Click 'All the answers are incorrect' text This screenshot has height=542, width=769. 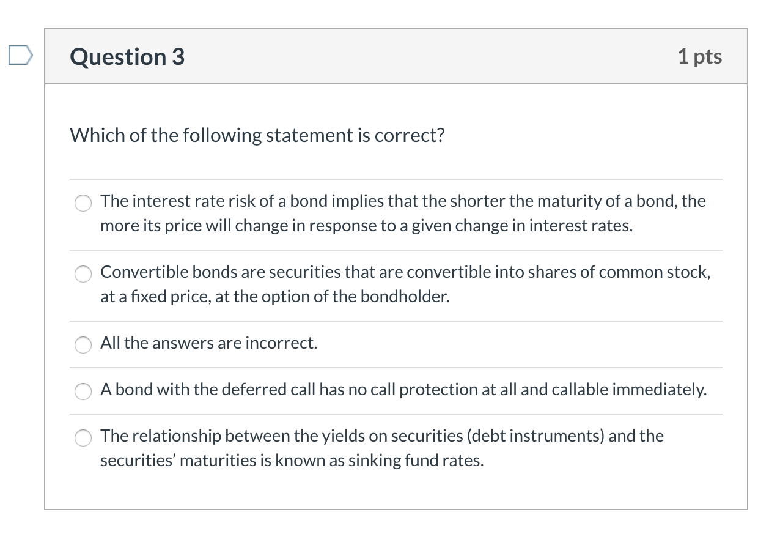[x=208, y=343]
